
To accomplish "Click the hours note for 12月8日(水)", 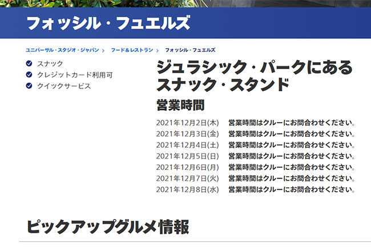I will [x=292, y=189].
